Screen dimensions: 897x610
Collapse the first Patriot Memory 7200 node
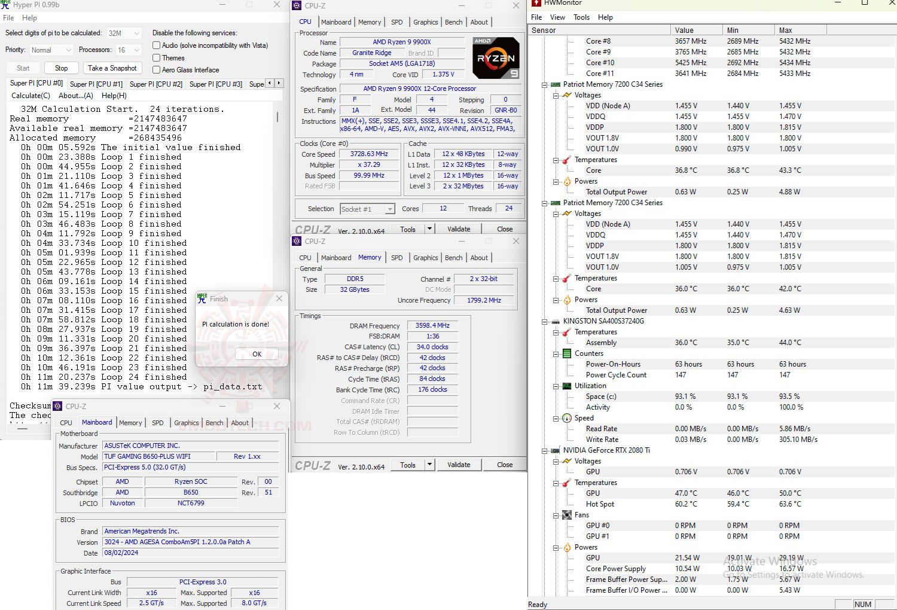click(x=544, y=85)
